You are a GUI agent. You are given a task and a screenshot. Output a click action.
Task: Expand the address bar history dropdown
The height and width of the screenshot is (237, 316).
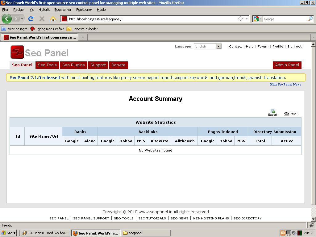tap(247, 19)
